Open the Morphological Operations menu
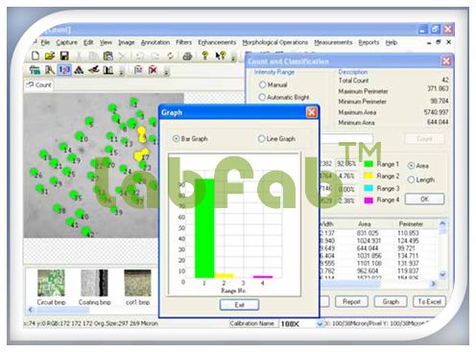This screenshot has height=352, width=476. [275, 42]
